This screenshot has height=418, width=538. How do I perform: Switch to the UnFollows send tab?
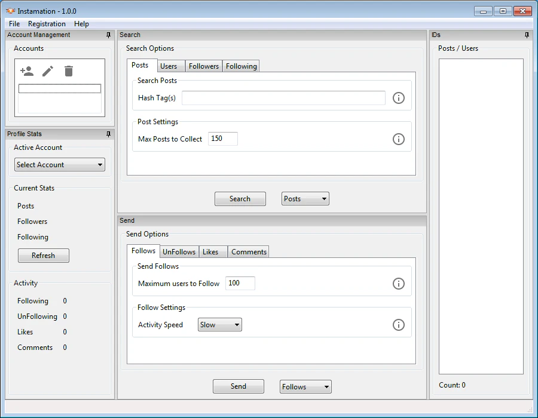[179, 252]
